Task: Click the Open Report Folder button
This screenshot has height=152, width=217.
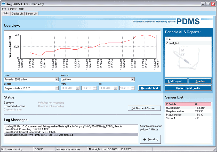Action: [x=188, y=88]
